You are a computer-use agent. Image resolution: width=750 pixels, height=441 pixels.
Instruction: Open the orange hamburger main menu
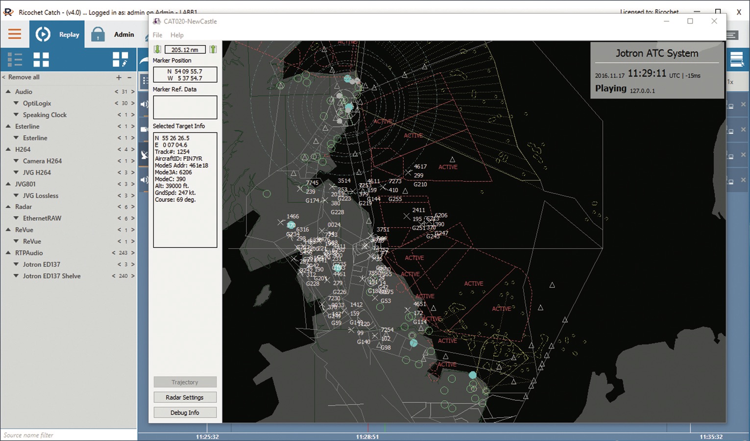15,34
